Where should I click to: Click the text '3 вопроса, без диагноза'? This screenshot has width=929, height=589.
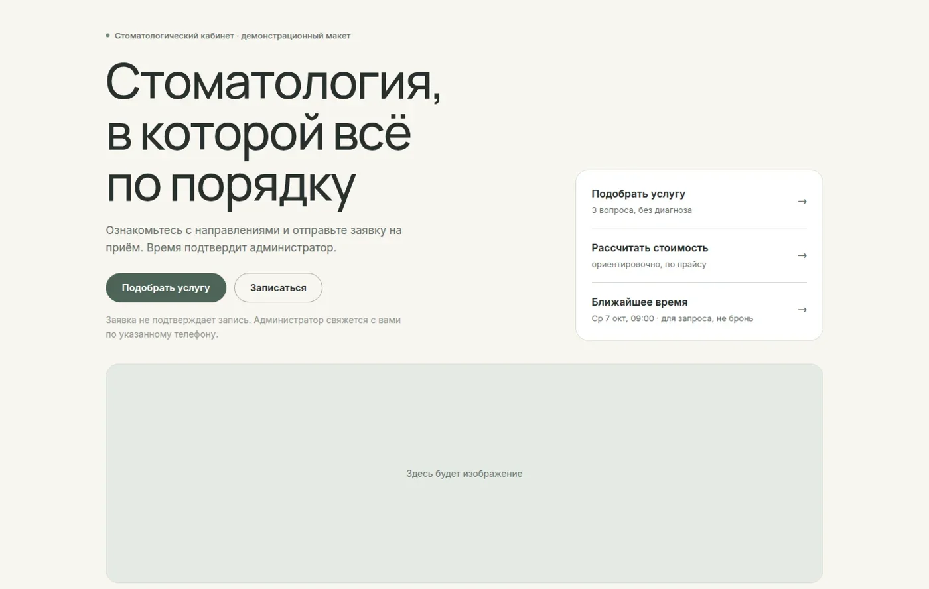click(642, 210)
